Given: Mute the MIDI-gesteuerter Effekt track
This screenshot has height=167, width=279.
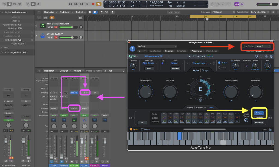Looking at the screenshot, I should point(49,27).
